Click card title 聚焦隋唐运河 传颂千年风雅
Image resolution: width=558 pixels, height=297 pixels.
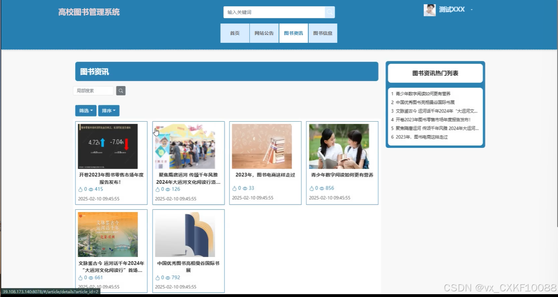(x=188, y=179)
